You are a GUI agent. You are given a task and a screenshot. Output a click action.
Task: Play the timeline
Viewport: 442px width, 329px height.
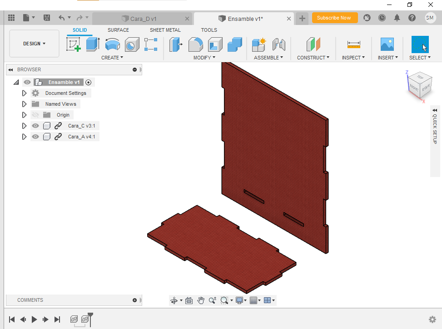pos(34,319)
